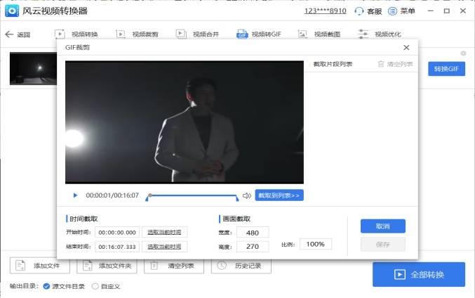Click the video preview area

point(185,122)
